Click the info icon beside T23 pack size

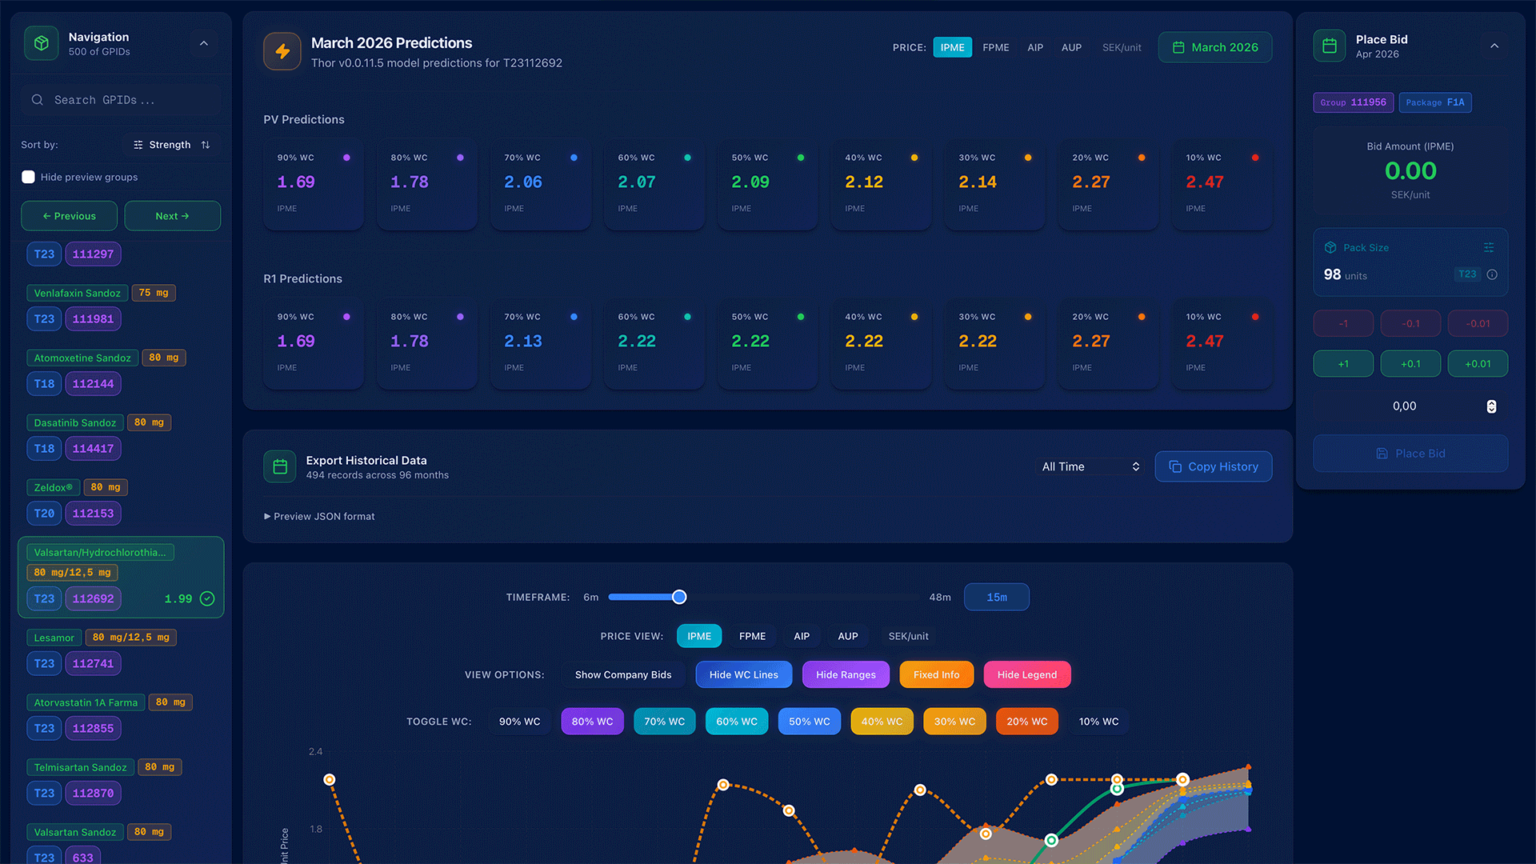click(1492, 274)
